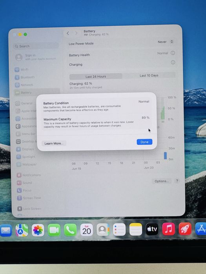206x274 pixels.
Task: Open Music from the Dock
Action: click(x=168, y=229)
